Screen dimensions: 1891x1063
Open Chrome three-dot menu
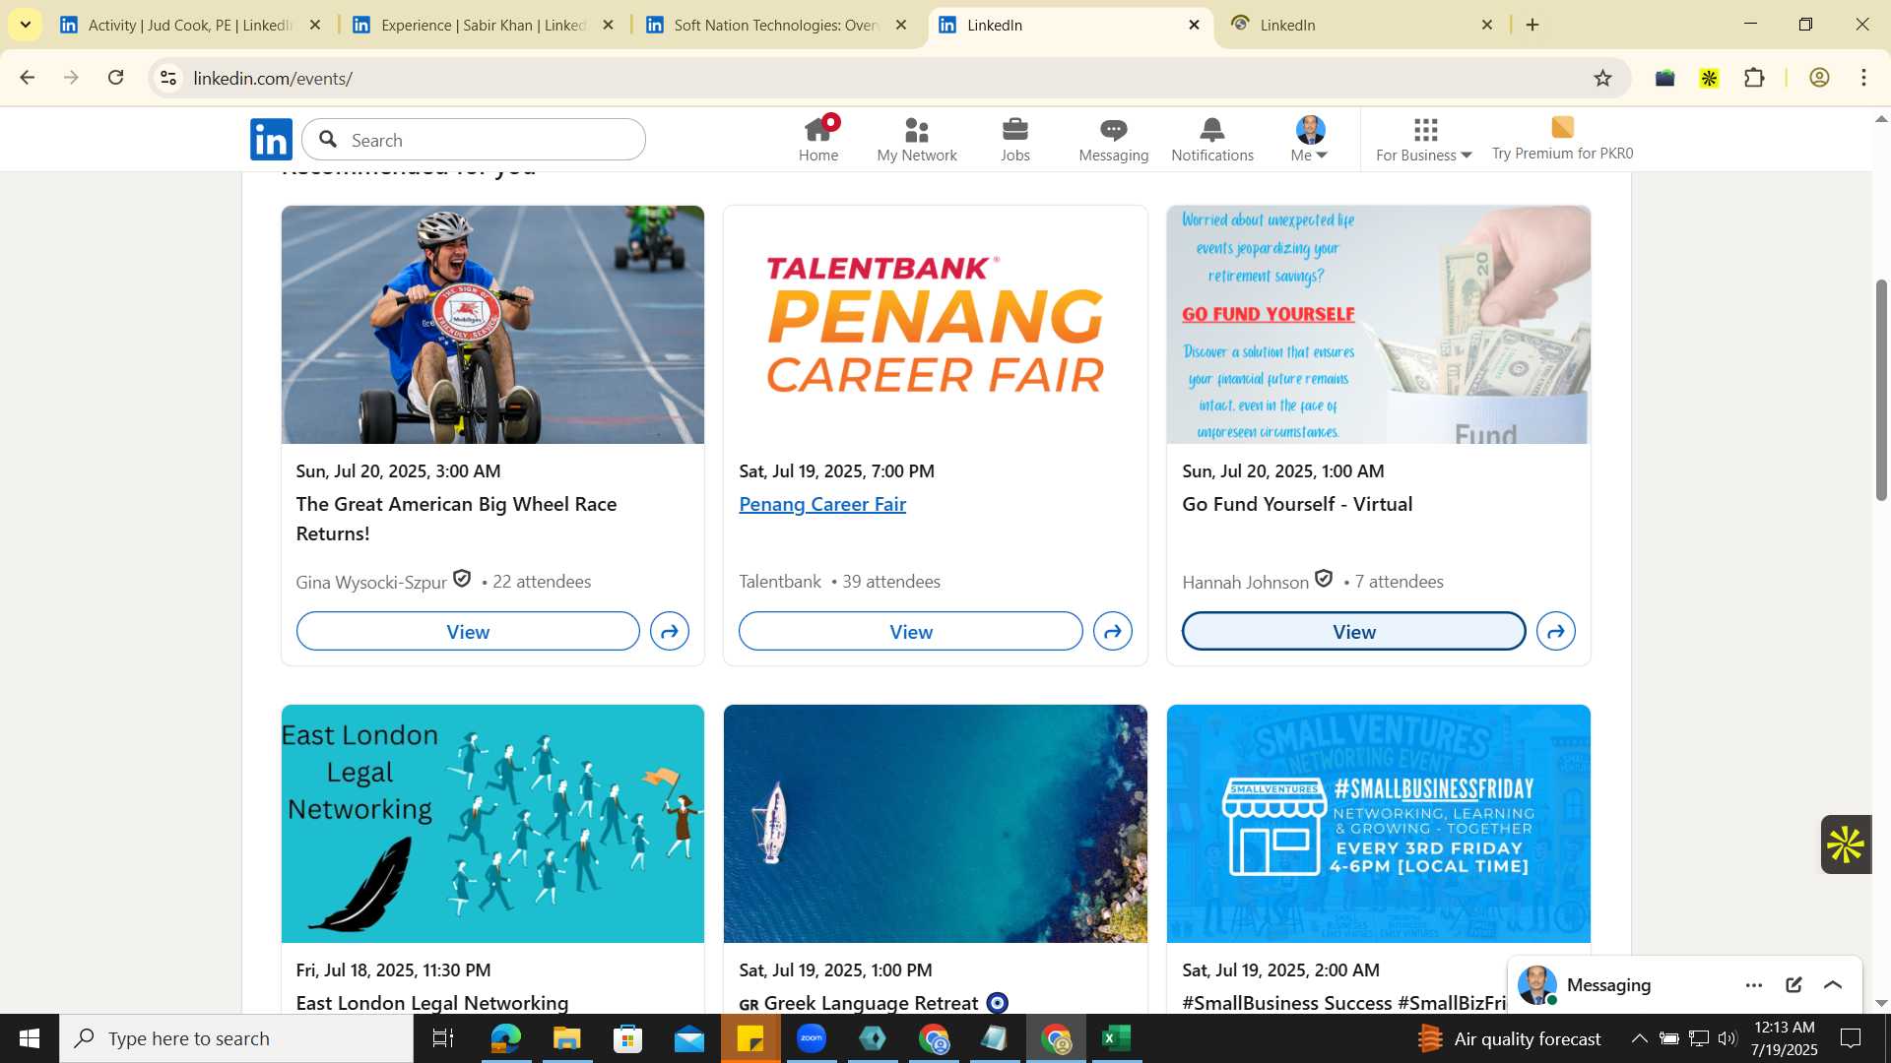coord(1863,78)
